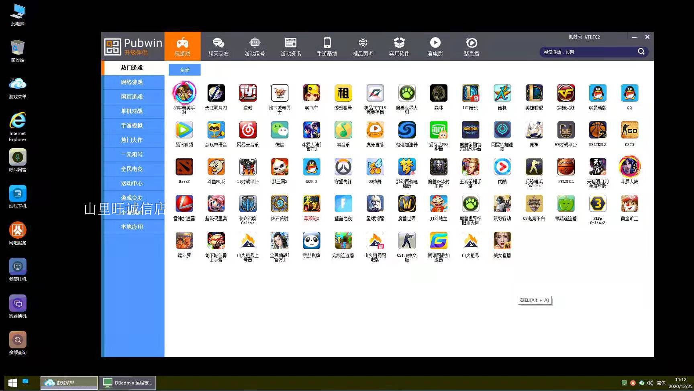Switch to DBadmin 远程被... taskbar item

[x=127, y=383]
